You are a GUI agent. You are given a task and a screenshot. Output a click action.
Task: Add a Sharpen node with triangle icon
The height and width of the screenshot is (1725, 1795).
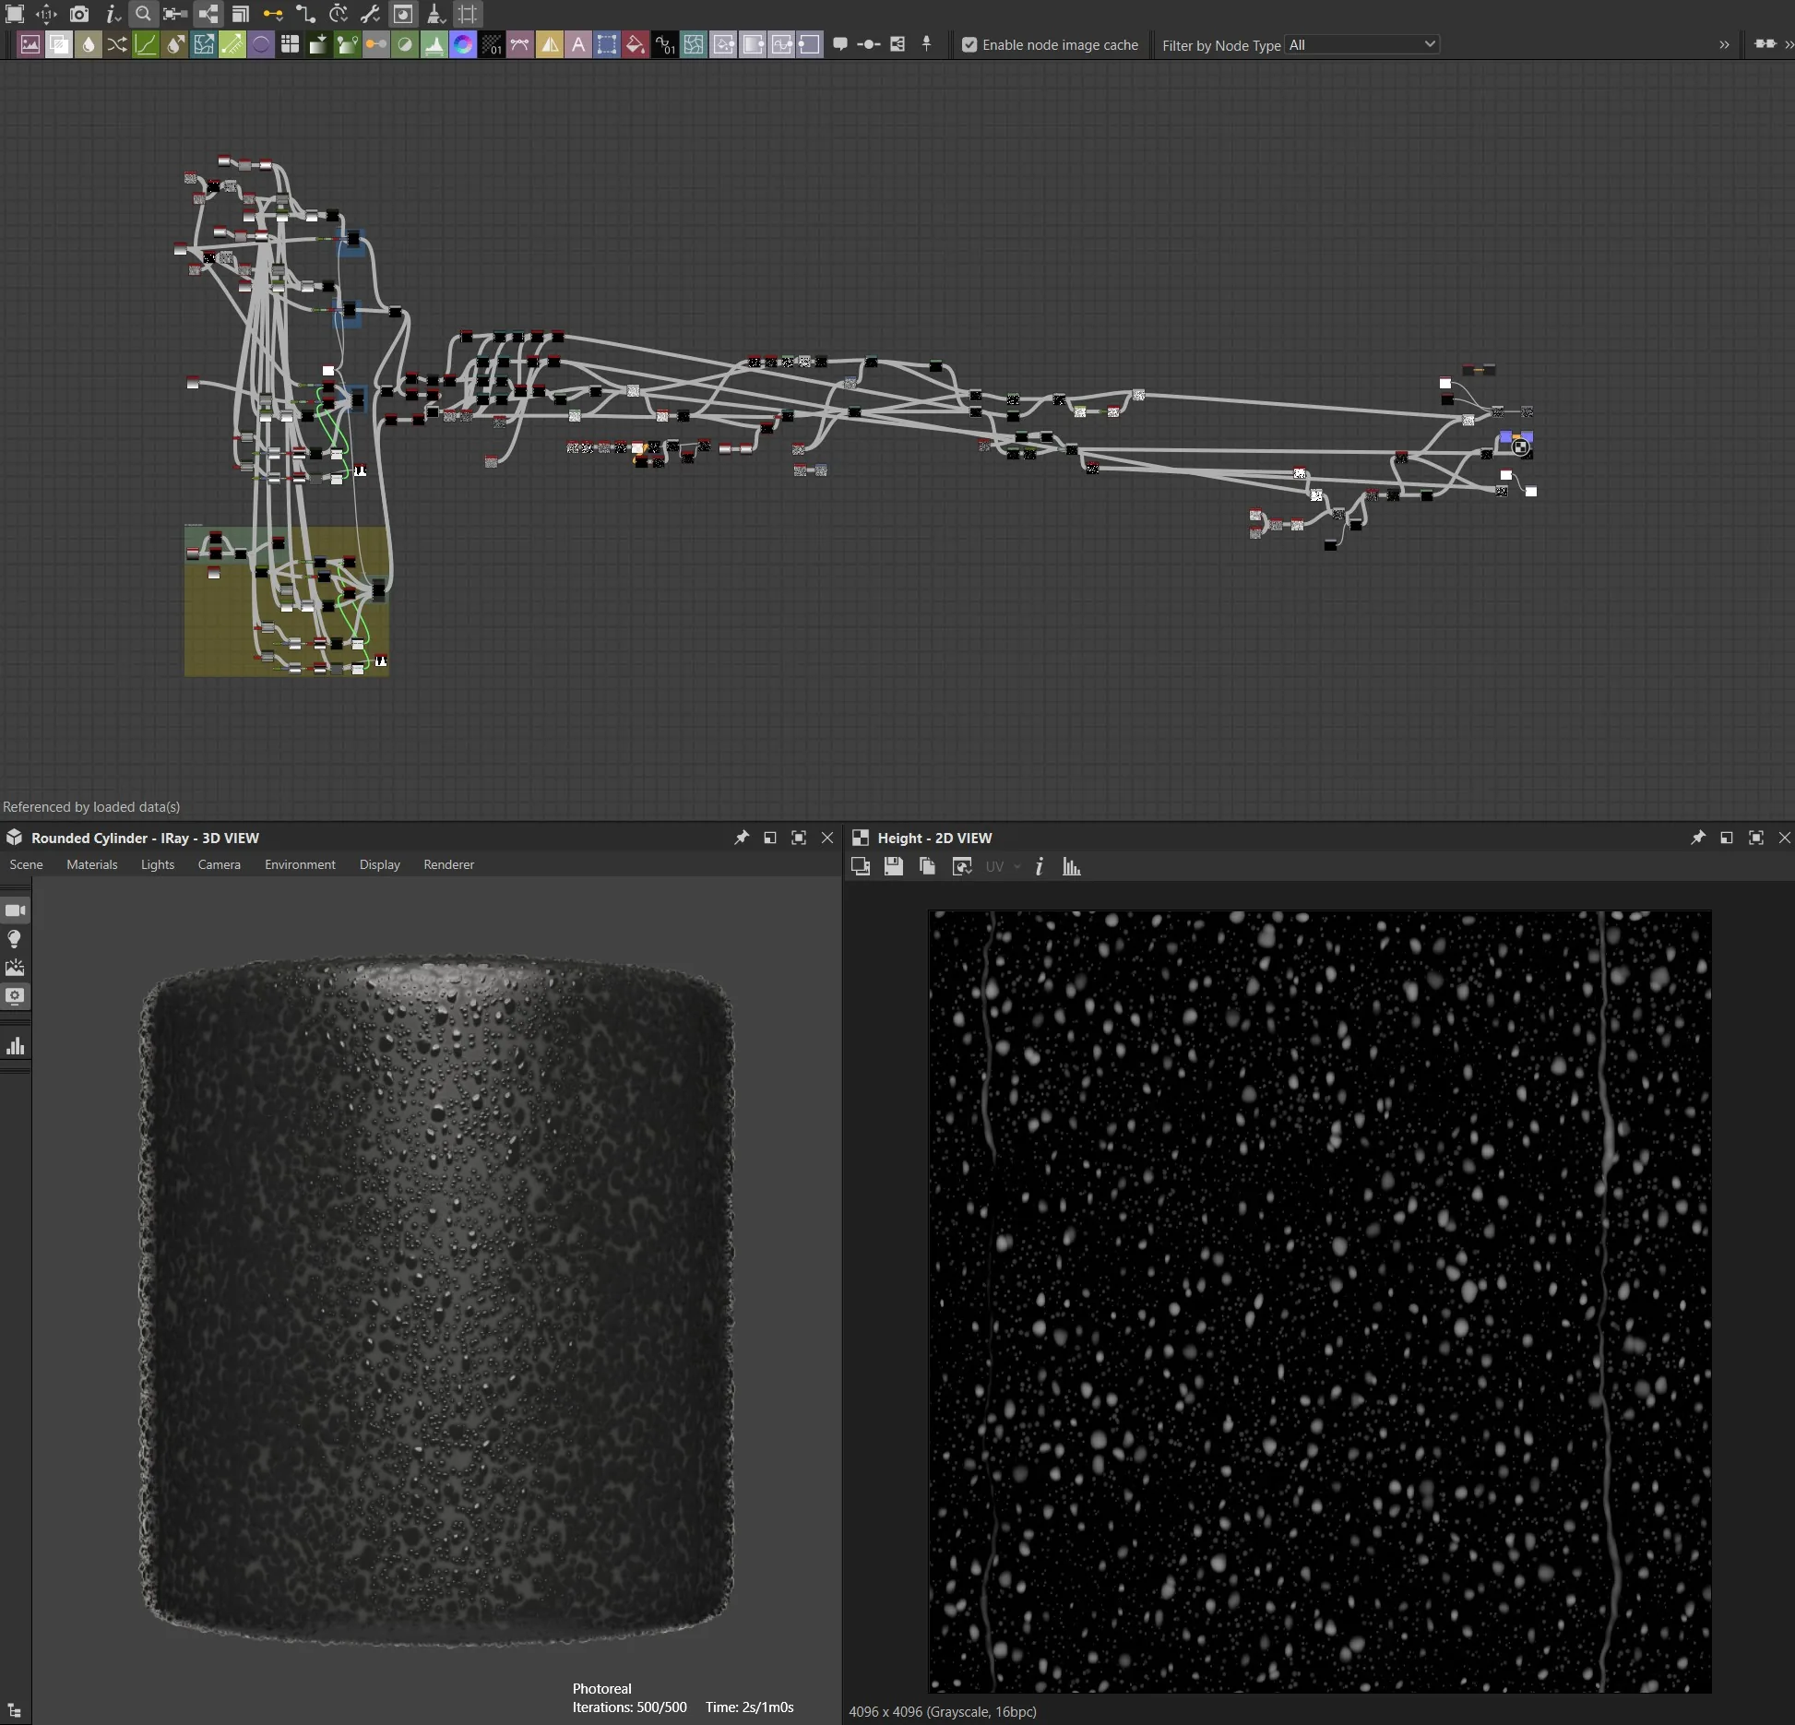click(x=549, y=44)
